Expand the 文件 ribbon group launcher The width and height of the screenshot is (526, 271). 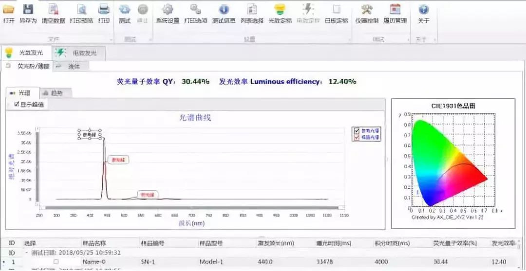point(112,40)
